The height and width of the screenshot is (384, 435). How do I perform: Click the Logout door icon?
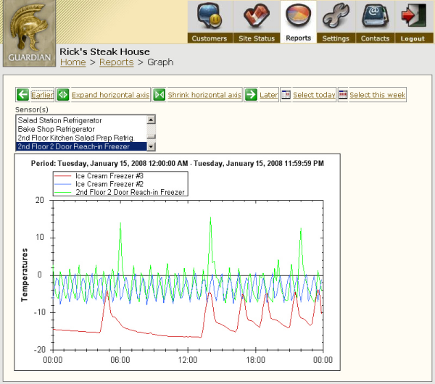413,16
